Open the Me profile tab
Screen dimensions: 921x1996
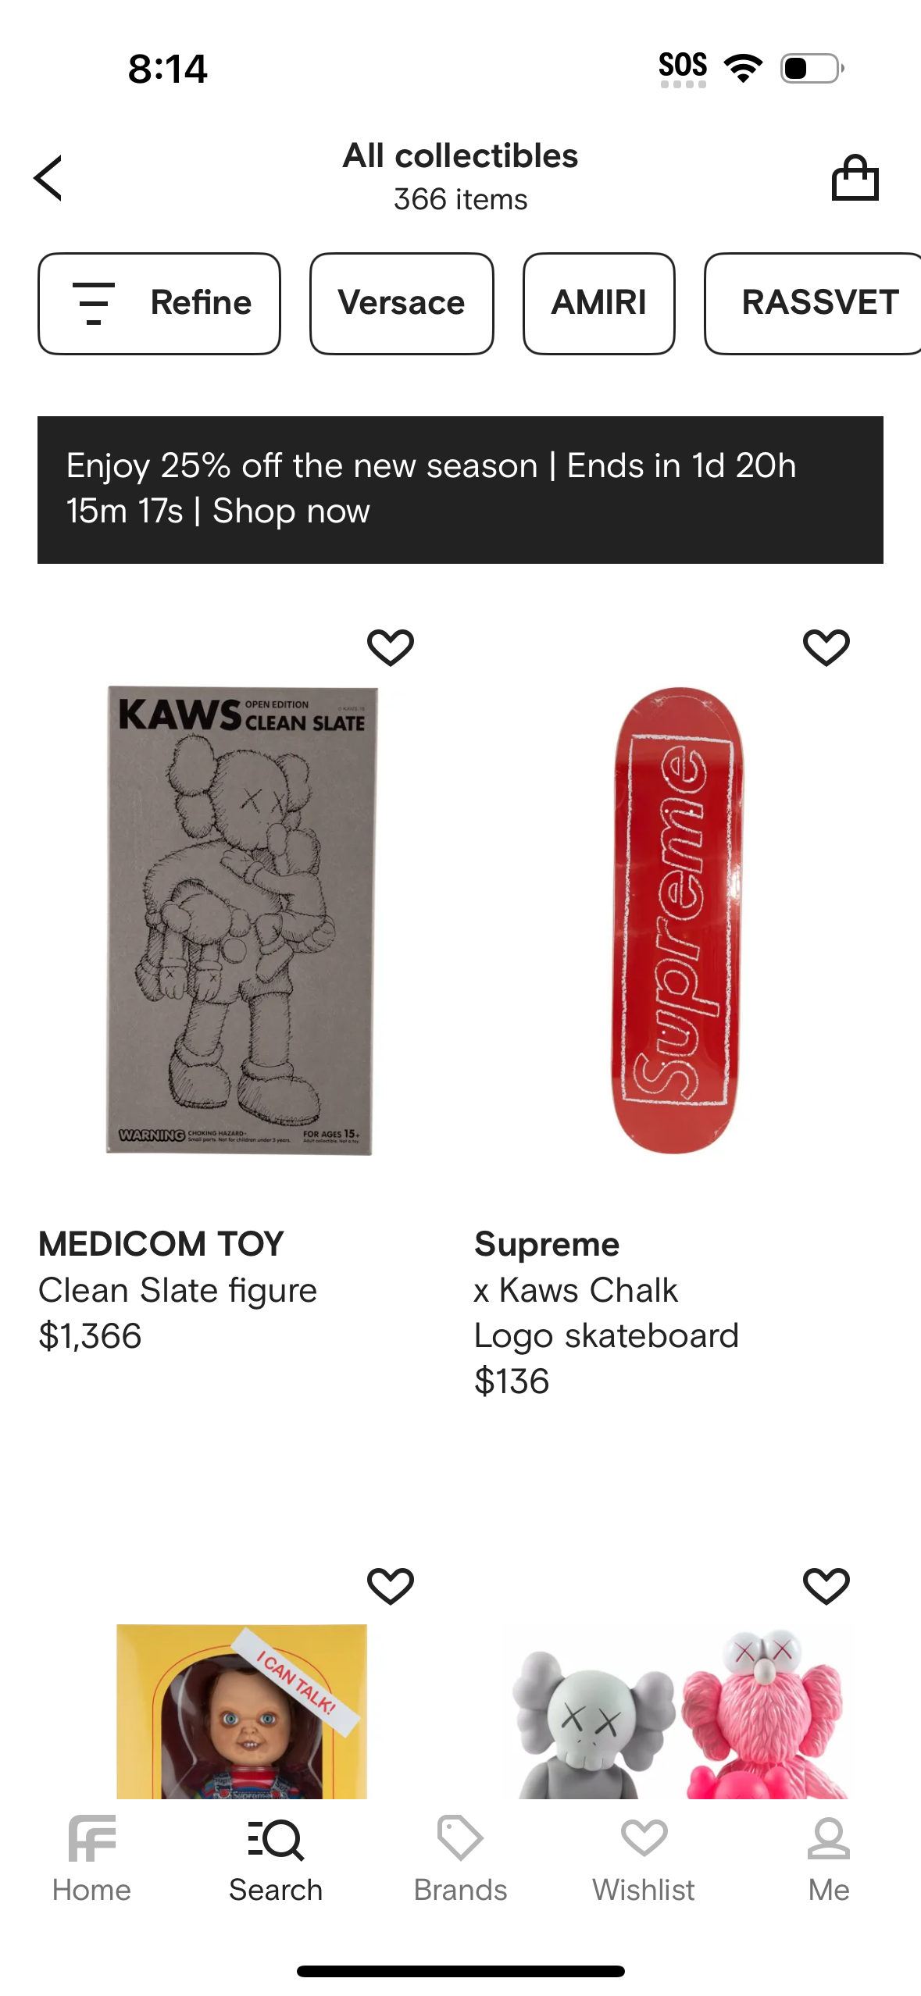(x=828, y=1860)
